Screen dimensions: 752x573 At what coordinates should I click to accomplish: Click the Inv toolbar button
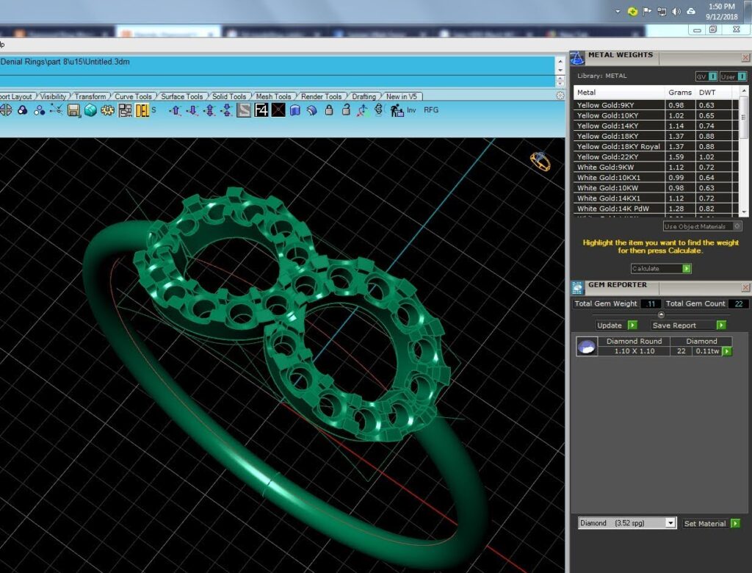pyautogui.click(x=411, y=110)
